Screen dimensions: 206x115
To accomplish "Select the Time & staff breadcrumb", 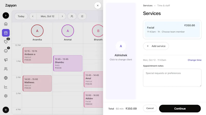I will coord(164,5).
